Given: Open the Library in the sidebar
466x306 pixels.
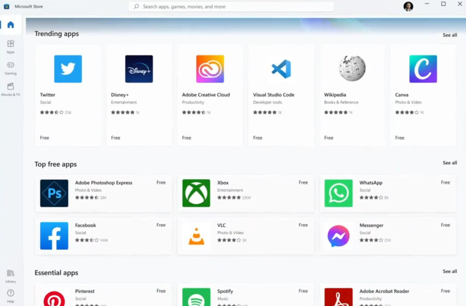Looking at the screenshot, I should pos(11,276).
